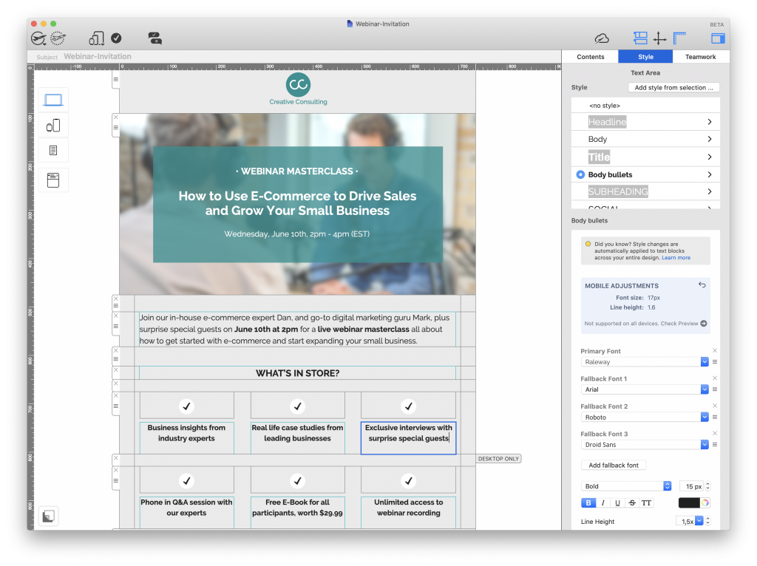
Task: Open the chat comments toolbar icon
Action: [x=155, y=38]
